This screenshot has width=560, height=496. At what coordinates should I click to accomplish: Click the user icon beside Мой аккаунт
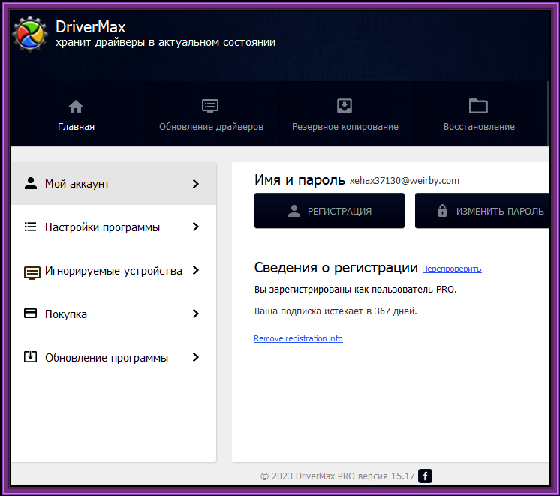click(31, 183)
